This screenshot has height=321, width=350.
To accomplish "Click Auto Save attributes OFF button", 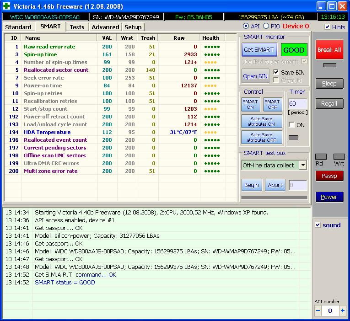I will click(261, 138).
